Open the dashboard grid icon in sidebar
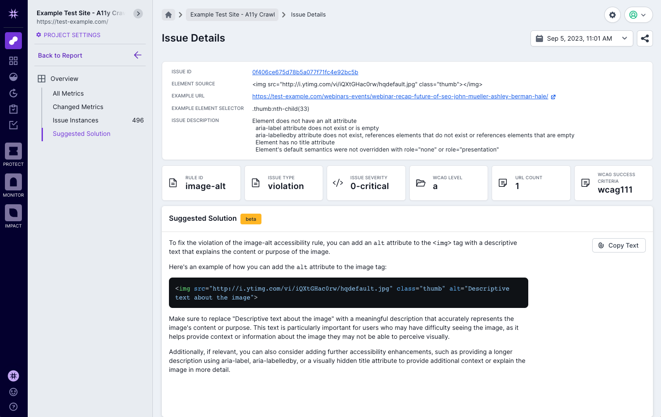Viewport: 661px width, 417px height. 13,61
